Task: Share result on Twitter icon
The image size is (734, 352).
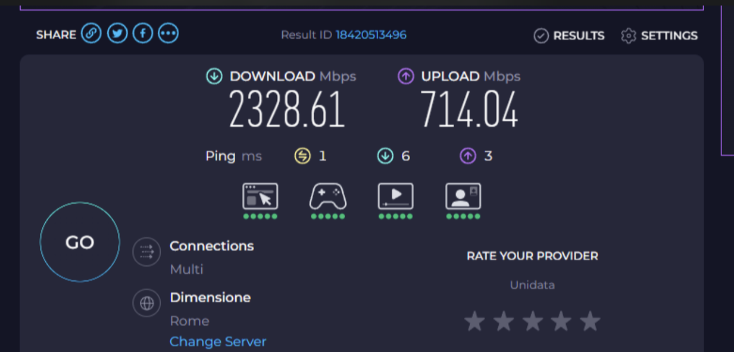Action: [117, 33]
